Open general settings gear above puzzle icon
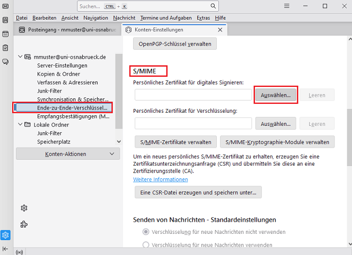The image size is (352, 255). click(x=24, y=208)
